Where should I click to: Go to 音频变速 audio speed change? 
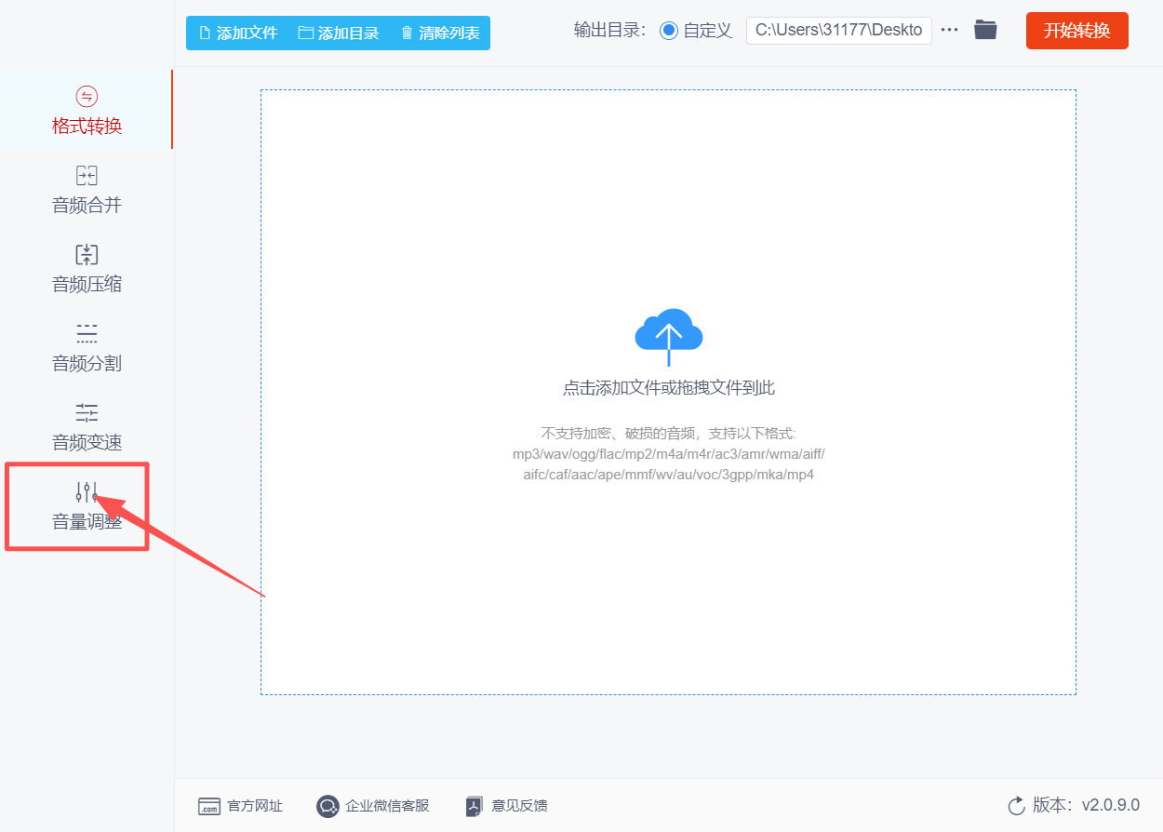[x=87, y=427]
